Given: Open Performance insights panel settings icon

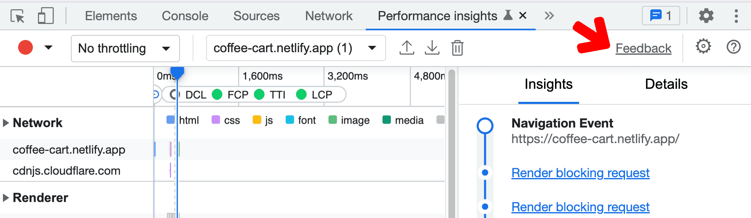Looking at the screenshot, I should [703, 46].
